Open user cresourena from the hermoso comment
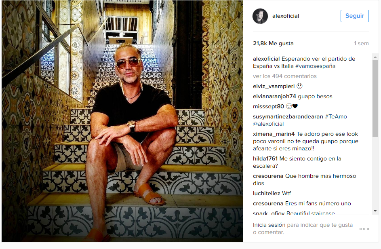Screen dimensions: 381x249 [x=268, y=176]
